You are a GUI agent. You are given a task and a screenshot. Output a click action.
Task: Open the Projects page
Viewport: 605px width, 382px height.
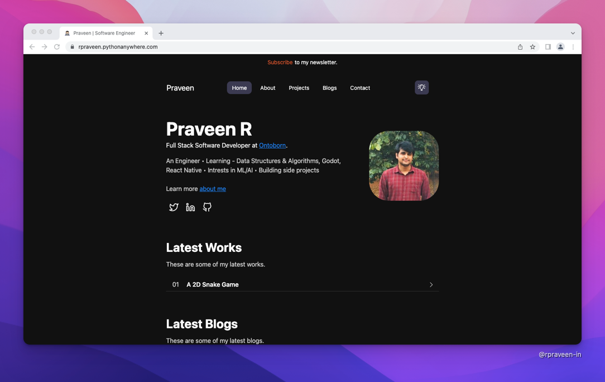299,88
